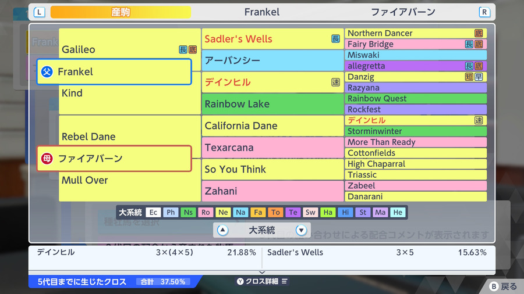Screen dimensions: 524x294
Task: Click the blue 父 sire icon
Action: [x=47, y=71]
